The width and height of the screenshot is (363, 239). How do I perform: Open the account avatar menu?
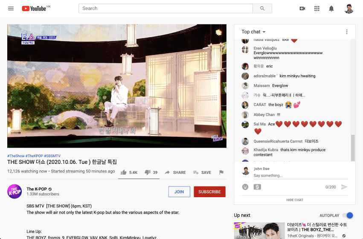pyautogui.click(x=349, y=9)
